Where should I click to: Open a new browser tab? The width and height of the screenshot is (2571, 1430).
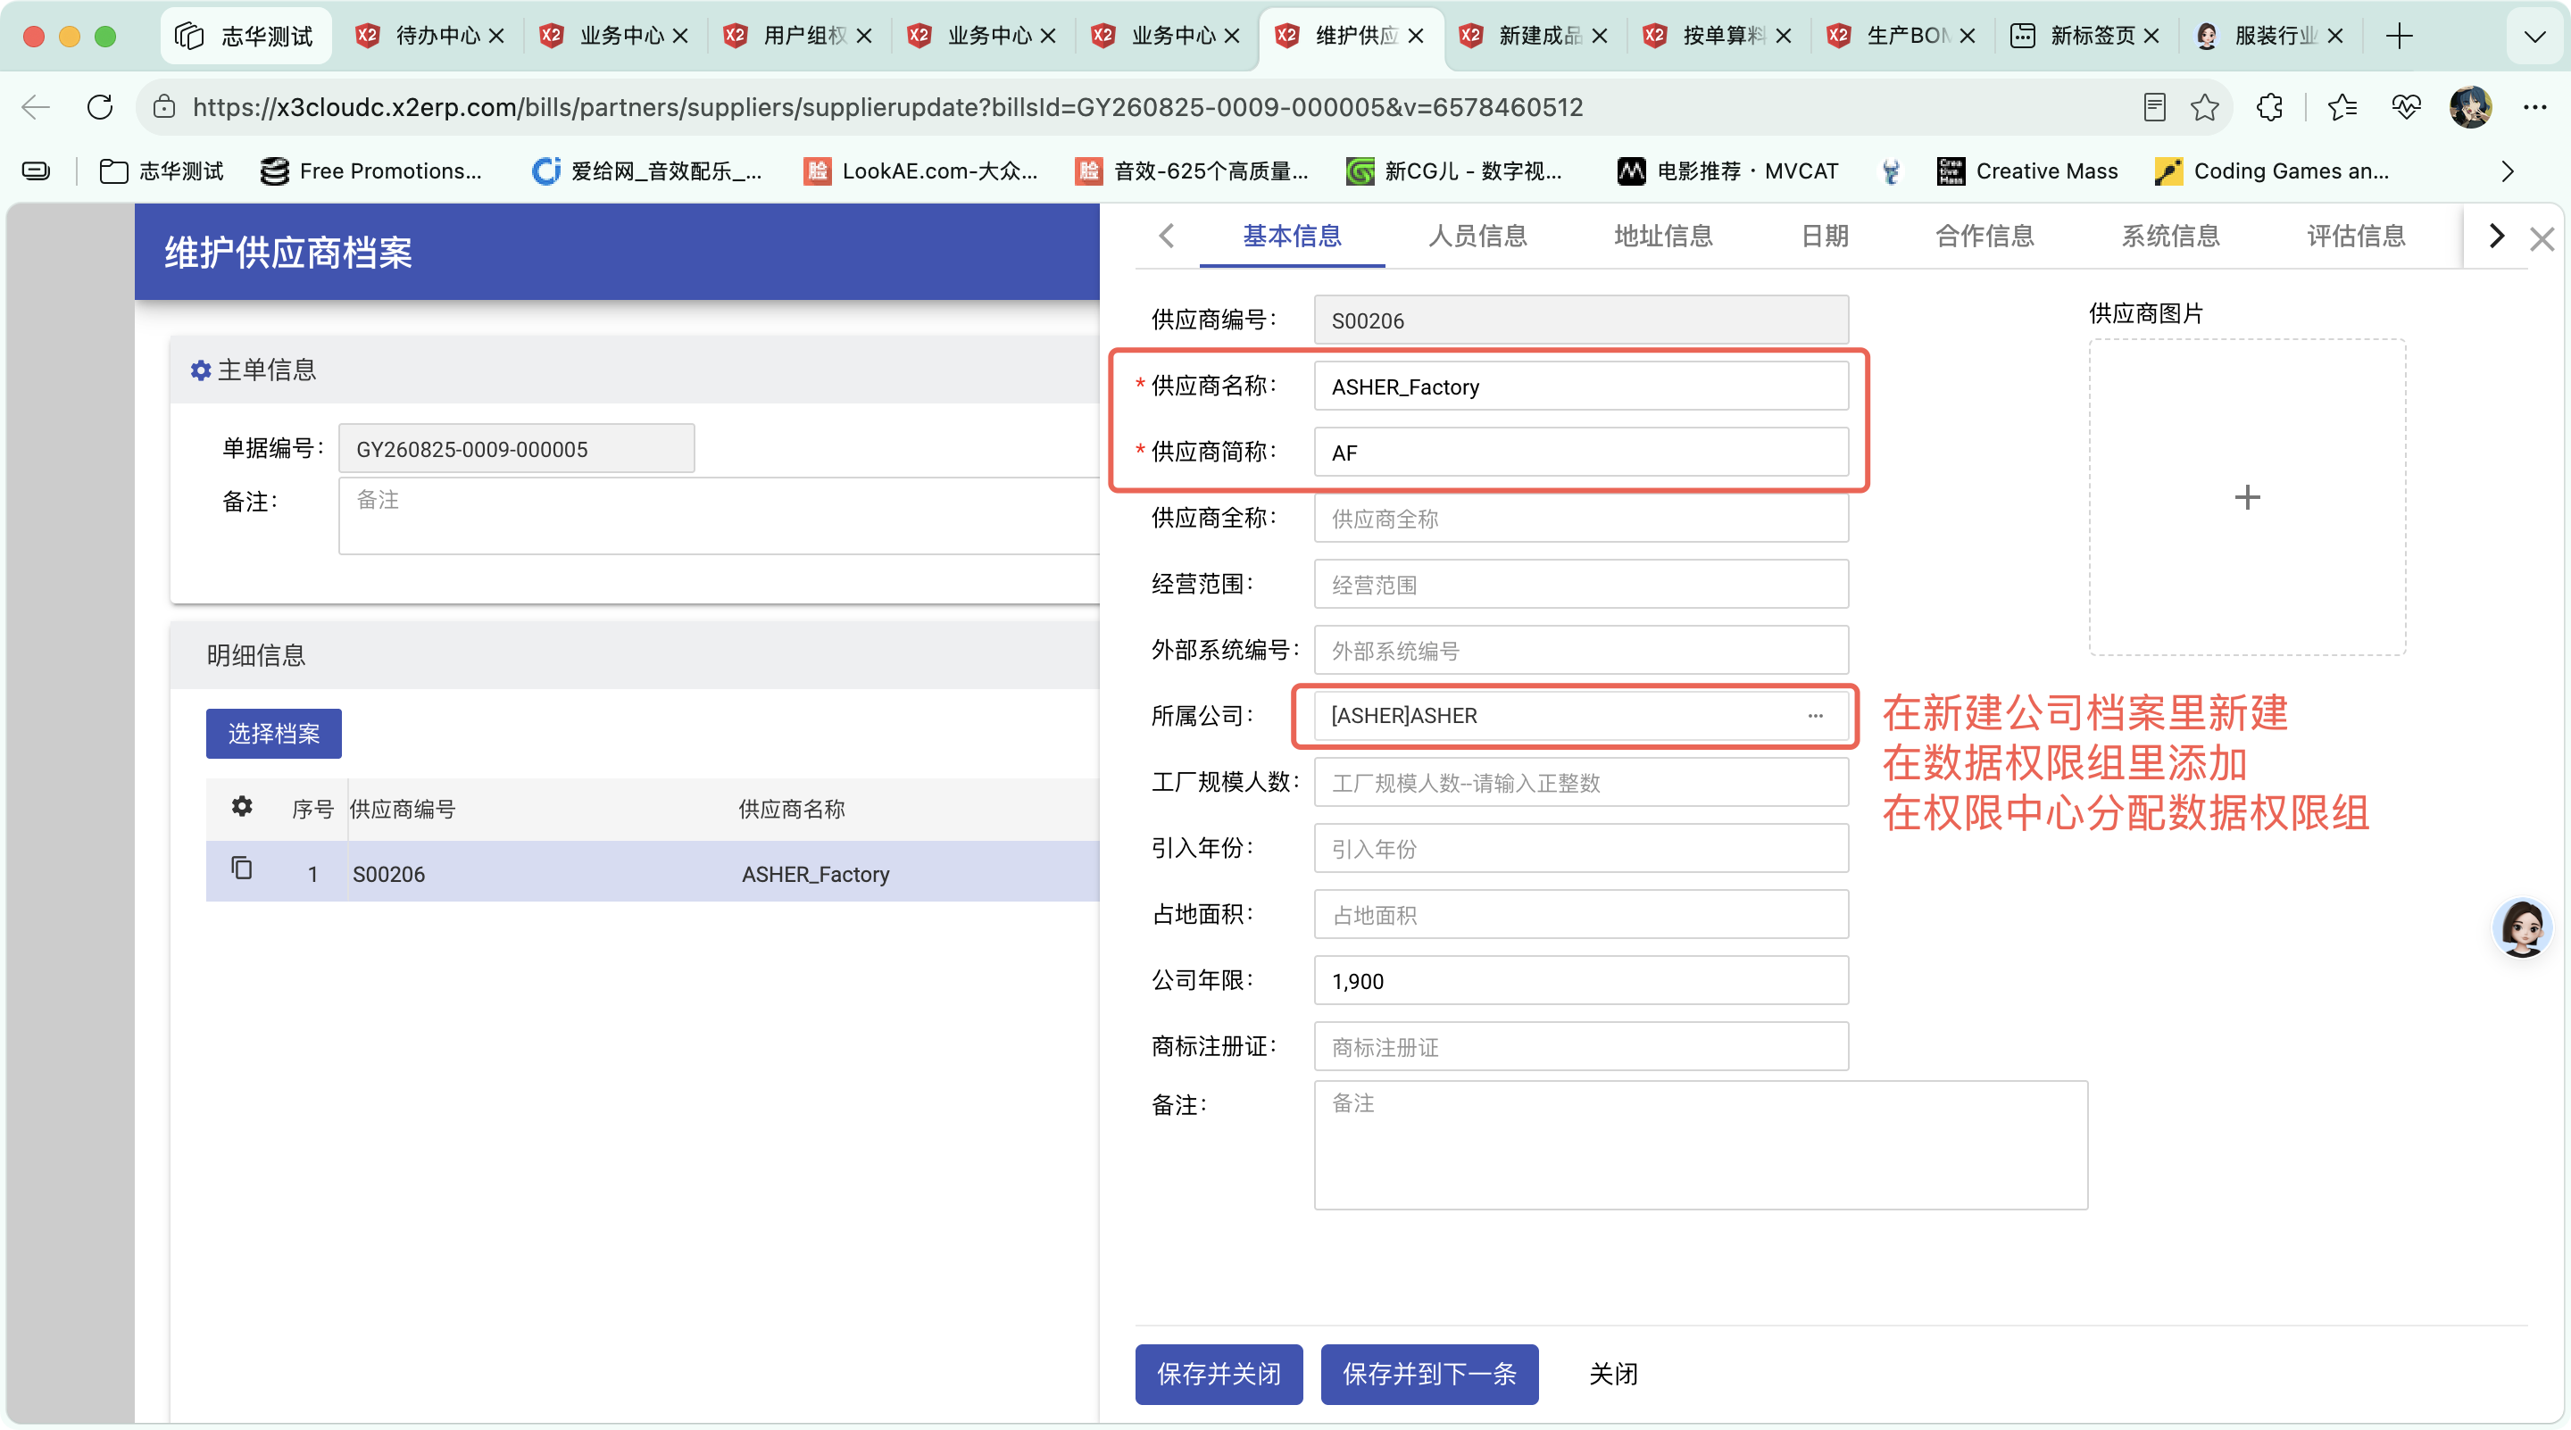click(x=2399, y=36)
